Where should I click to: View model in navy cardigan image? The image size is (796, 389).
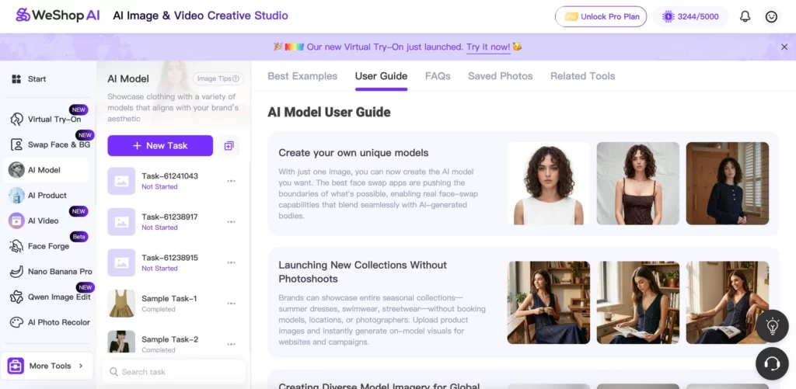tap(728, 183)
